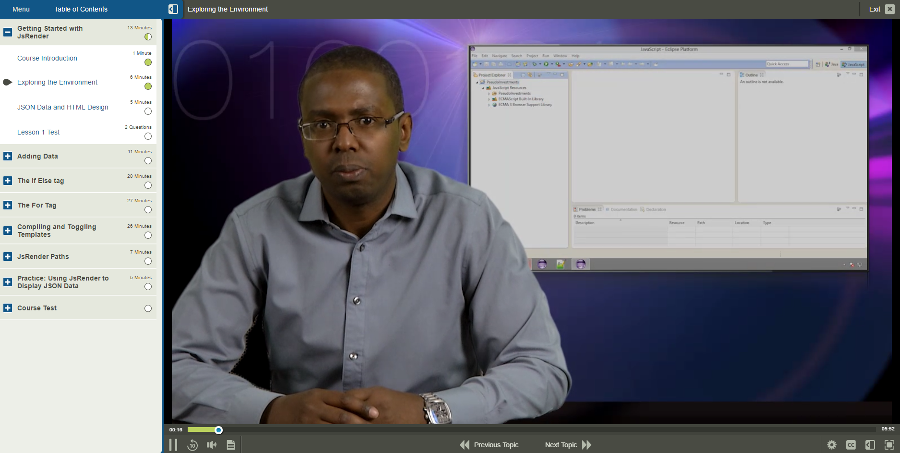Click the video progress slider handle
Image resolution: width=900 pixels, height=453 pixels.
(x=218, y=430)
